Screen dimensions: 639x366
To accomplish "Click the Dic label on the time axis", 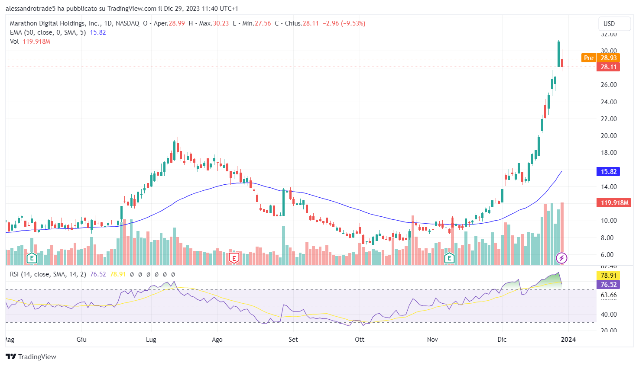I will (x=502, y=340).
